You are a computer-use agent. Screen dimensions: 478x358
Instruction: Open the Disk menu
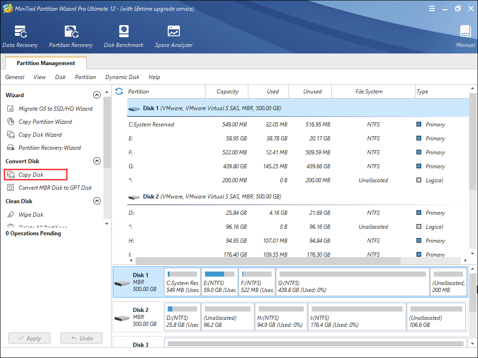point(60,77)
